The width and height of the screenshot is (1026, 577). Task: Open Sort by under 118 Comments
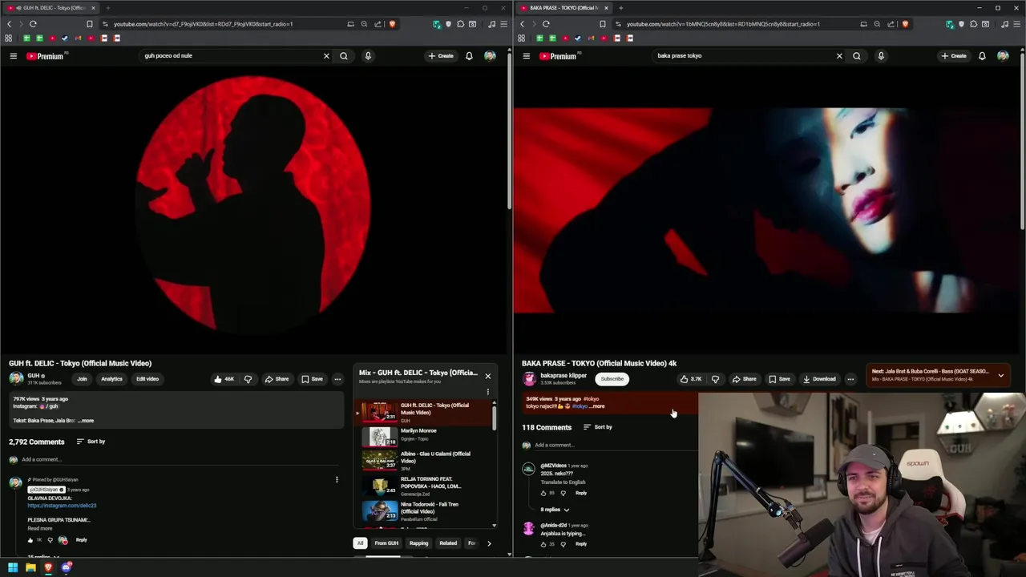pos(598,427)
